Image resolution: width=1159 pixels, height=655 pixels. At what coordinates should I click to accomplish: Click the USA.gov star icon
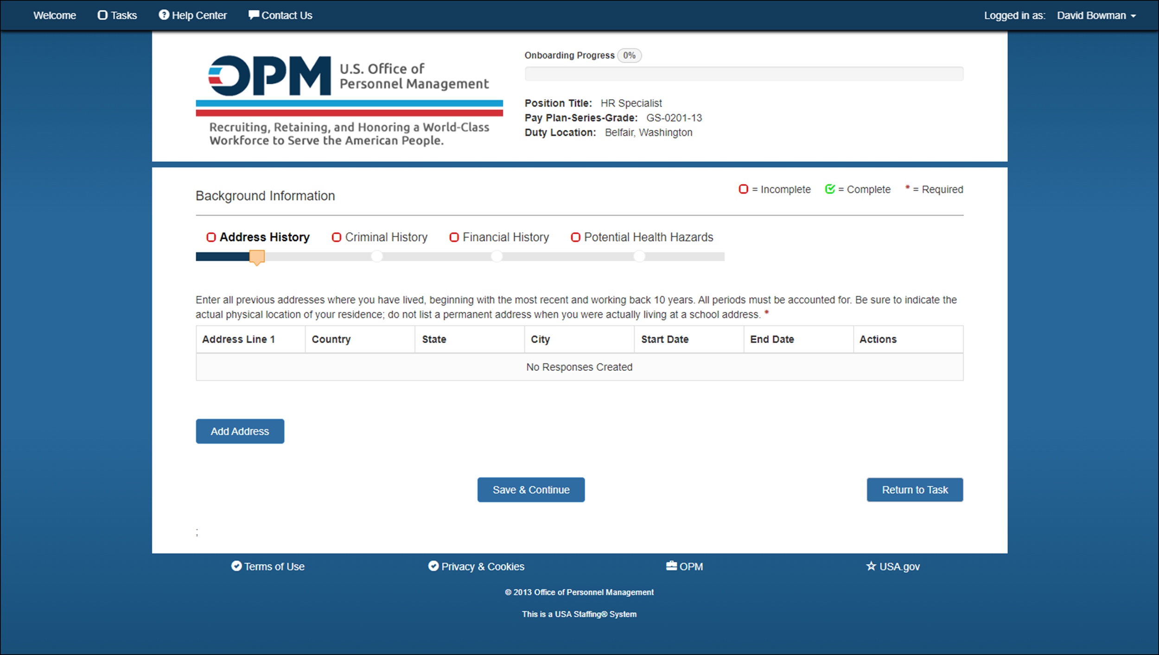coord(871,566)
